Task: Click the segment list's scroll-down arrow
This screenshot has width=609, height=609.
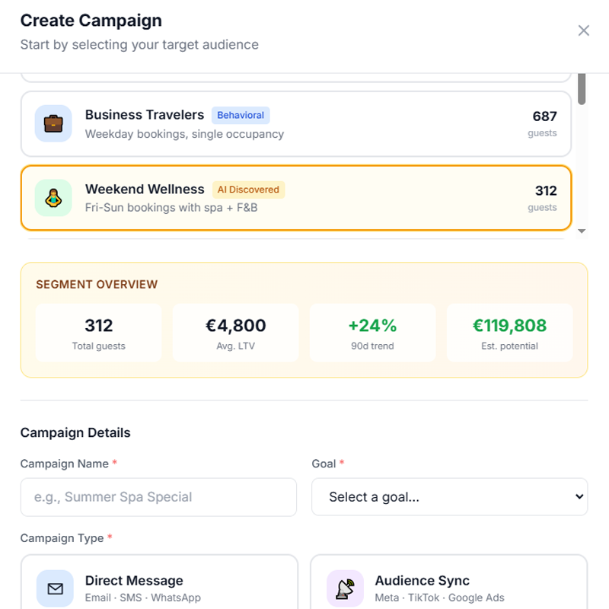Action: click(581, 230)
